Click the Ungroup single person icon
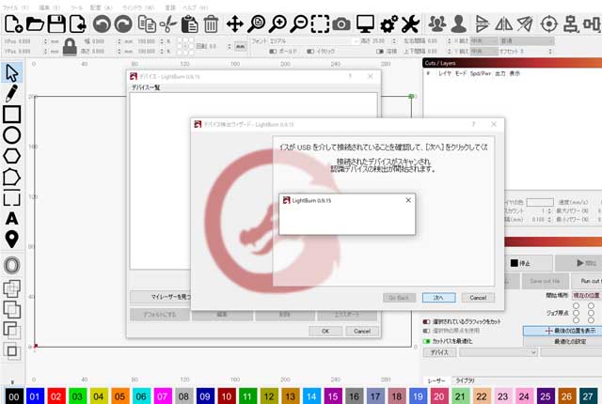The height and width of the screenshot is (404, 602). pos(458,24)
